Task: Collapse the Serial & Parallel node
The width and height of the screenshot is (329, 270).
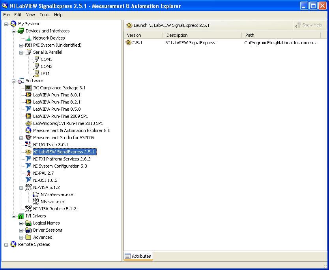Action: click(x=21, y=53)
